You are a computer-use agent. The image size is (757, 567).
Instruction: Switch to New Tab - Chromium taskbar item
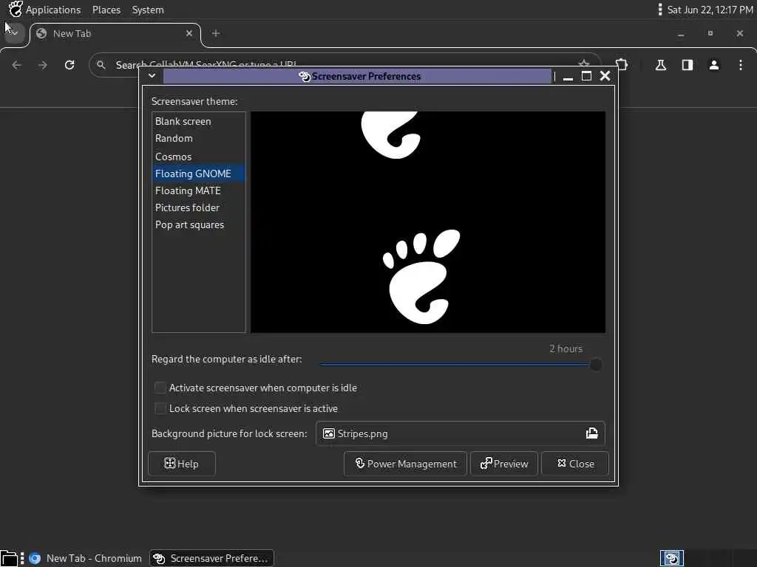tap(86, 558)
